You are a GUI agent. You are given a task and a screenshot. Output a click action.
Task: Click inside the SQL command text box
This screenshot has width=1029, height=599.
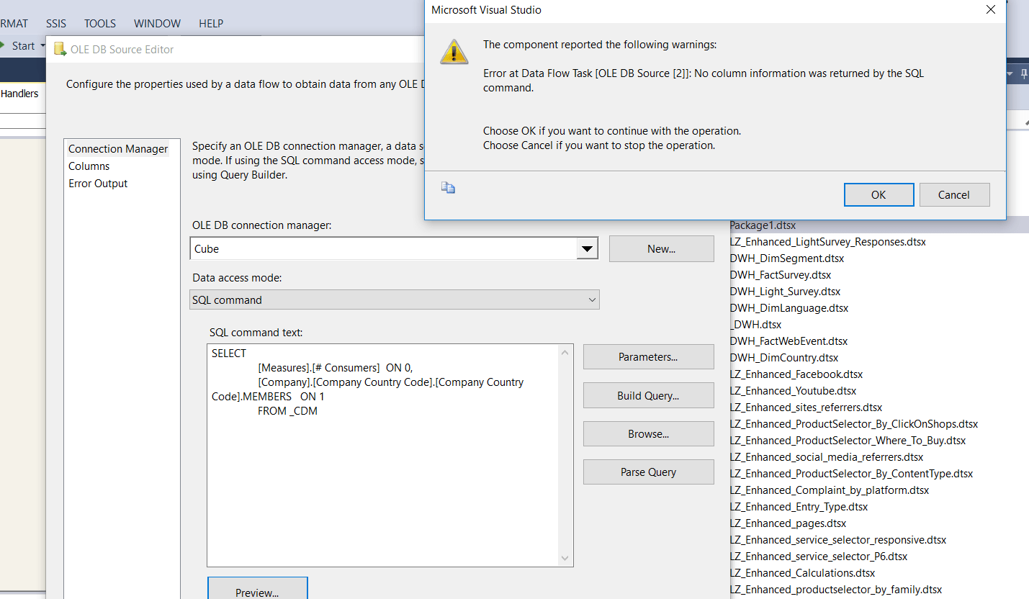pyautogui.click(x=382, y=455)
